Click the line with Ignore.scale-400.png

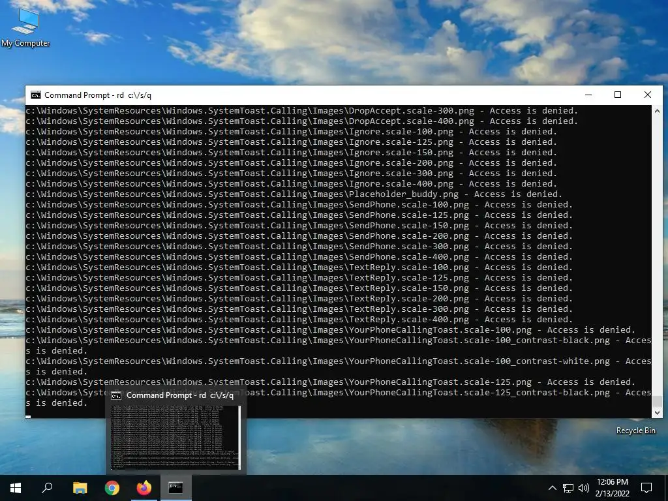tap(292, 183)
